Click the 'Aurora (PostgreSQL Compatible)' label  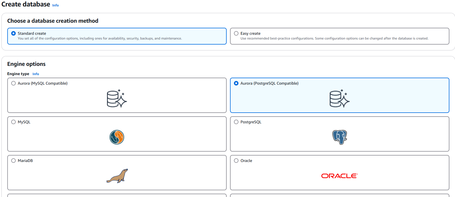click(270, 83)
